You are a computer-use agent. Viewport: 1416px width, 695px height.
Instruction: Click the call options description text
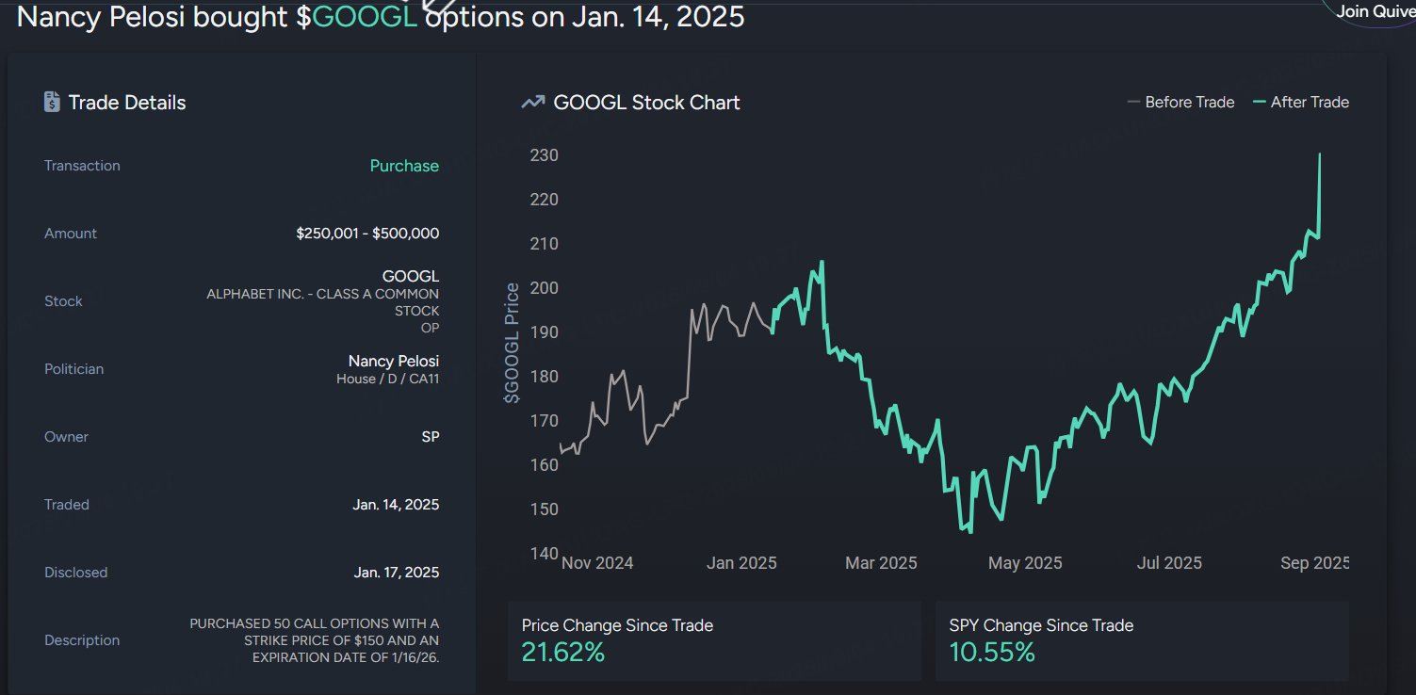point(314,640)
